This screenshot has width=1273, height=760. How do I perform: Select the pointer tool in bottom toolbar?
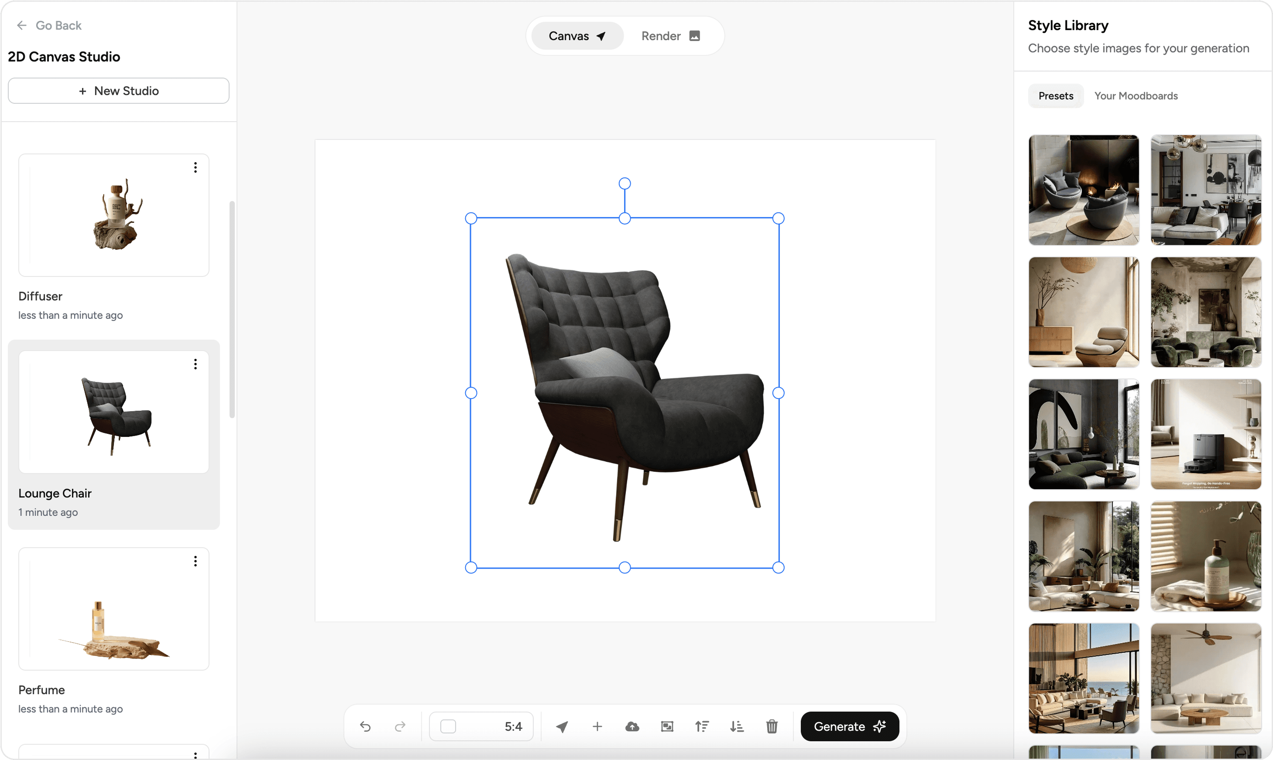coord(562,726)
